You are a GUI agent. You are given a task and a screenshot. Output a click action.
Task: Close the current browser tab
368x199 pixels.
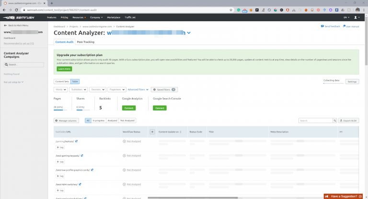[x=45, y=3]
